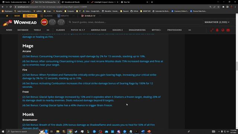
Task: Click the red shield icon
Action: pos(223,30)
